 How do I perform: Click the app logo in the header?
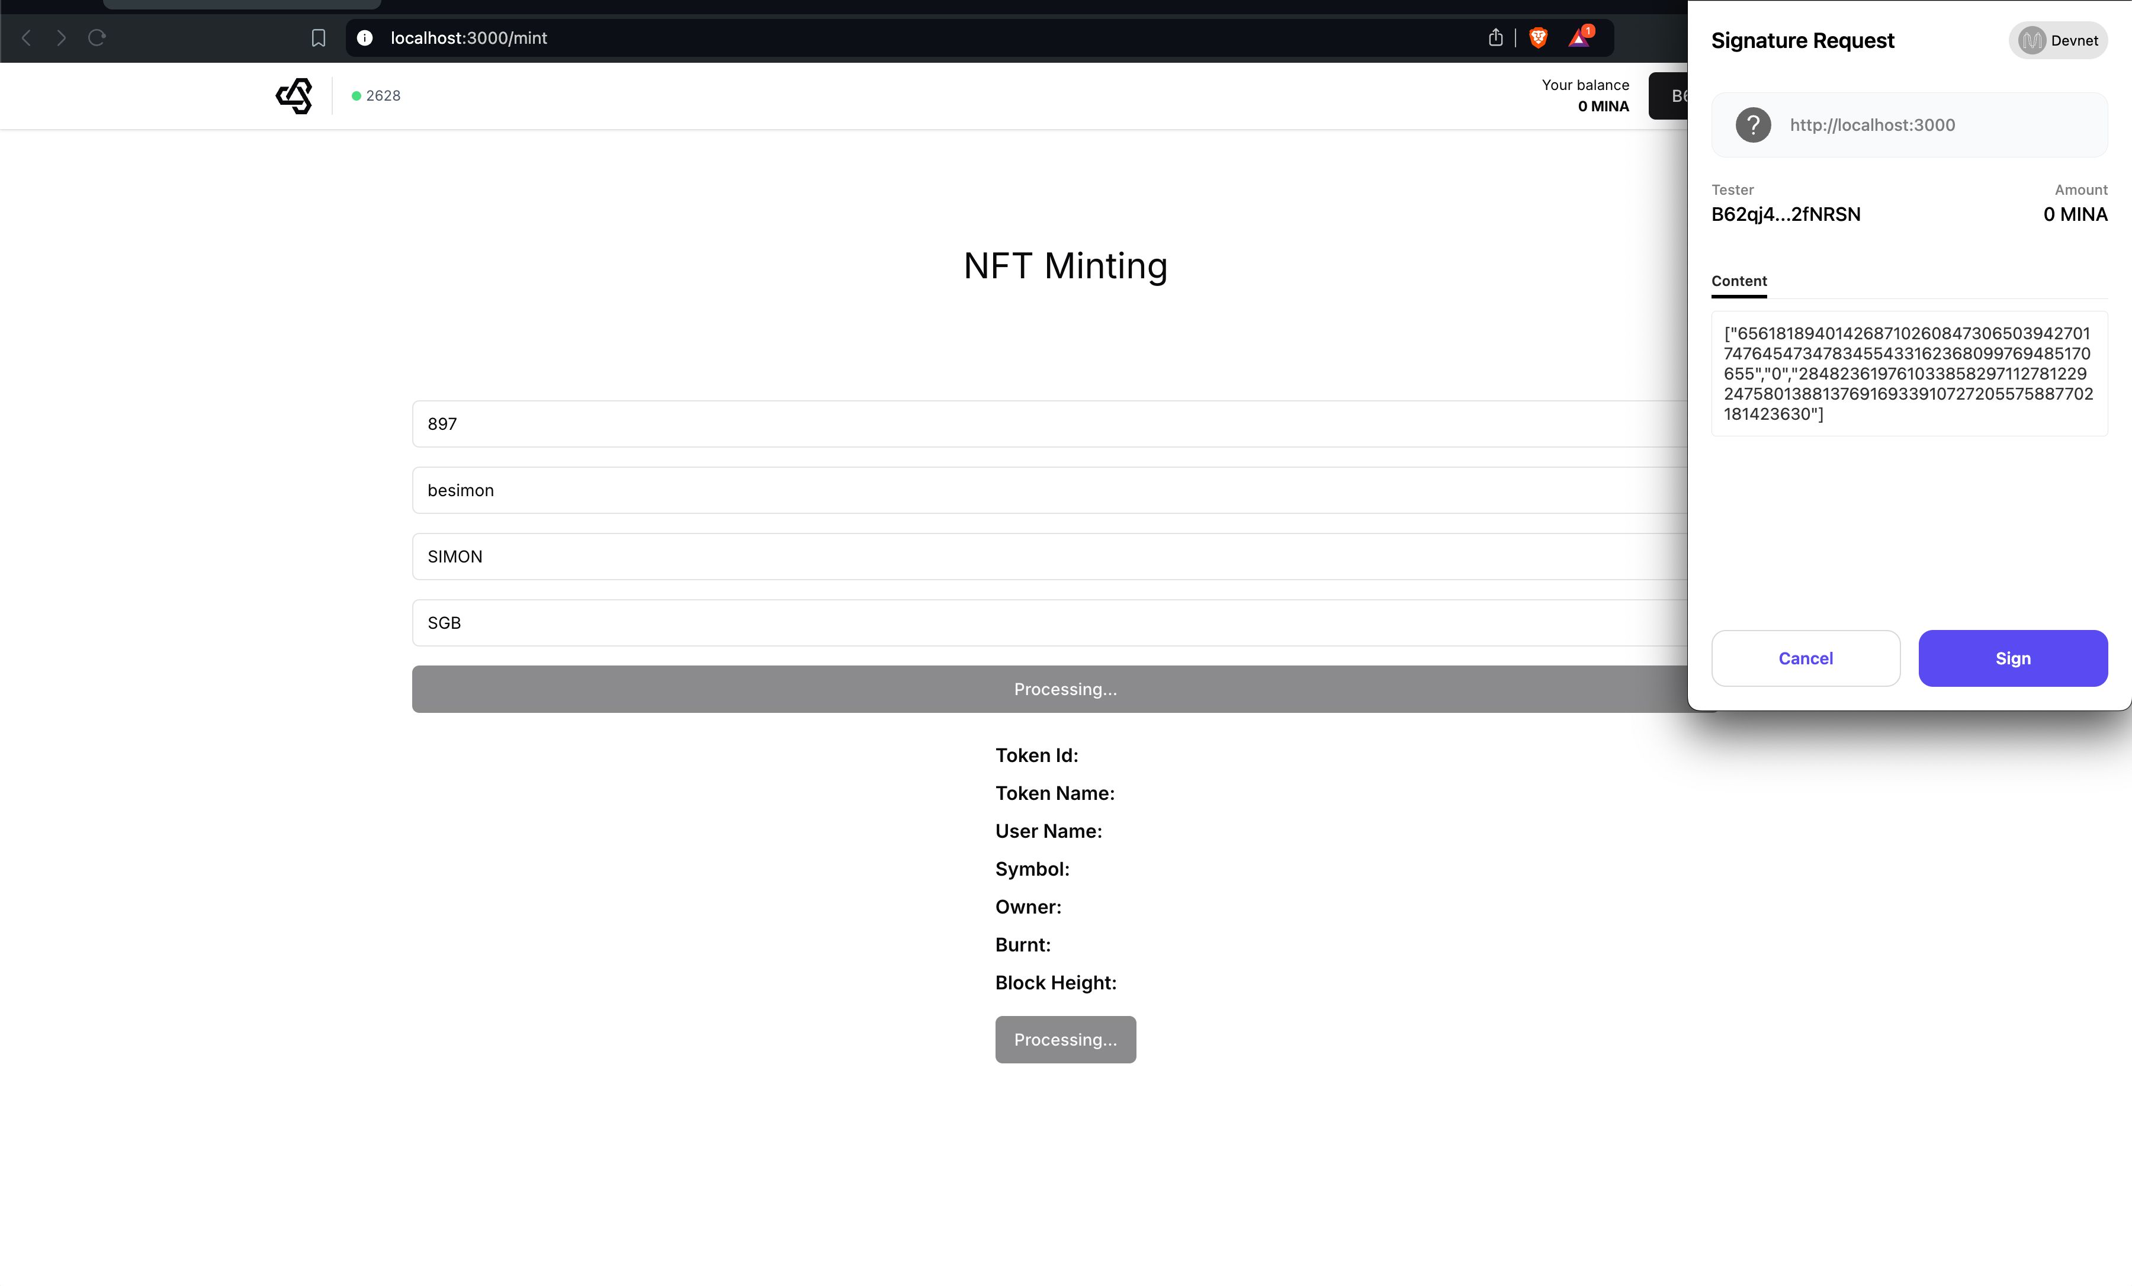pos(294,96)
